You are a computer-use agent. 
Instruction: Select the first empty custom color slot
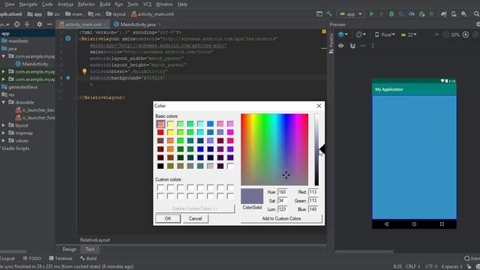pos(160,187)
